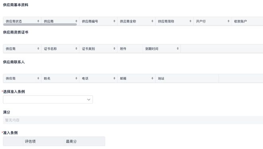Sort by 供应商状态 column sort icon

click(38, 21)
